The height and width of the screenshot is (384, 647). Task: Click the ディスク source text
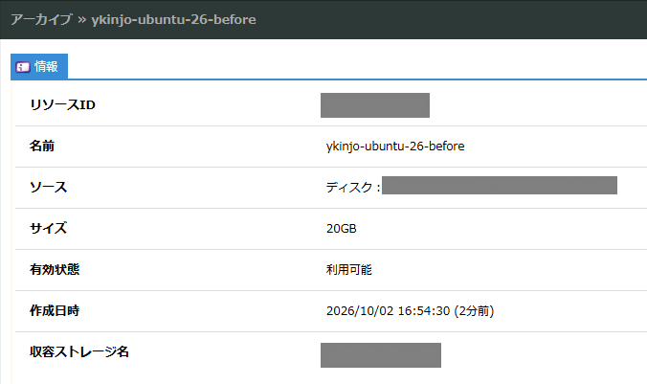(353, 188)
